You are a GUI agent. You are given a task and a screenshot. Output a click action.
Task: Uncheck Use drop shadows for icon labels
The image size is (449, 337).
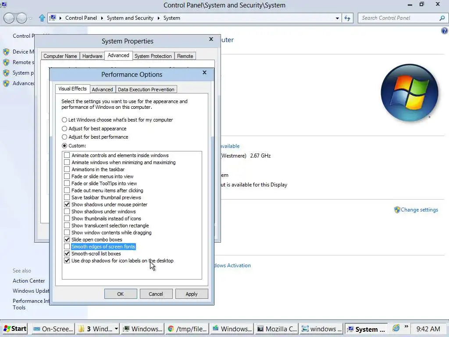67,261
